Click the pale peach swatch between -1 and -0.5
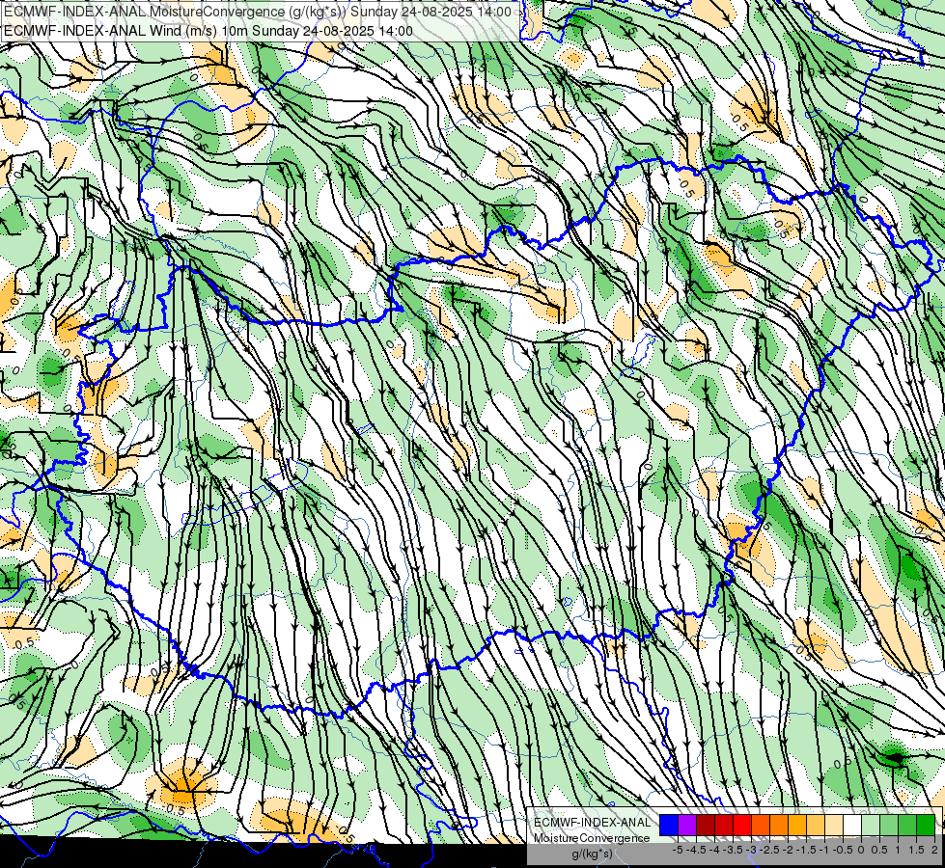 [x=834, y=826]
